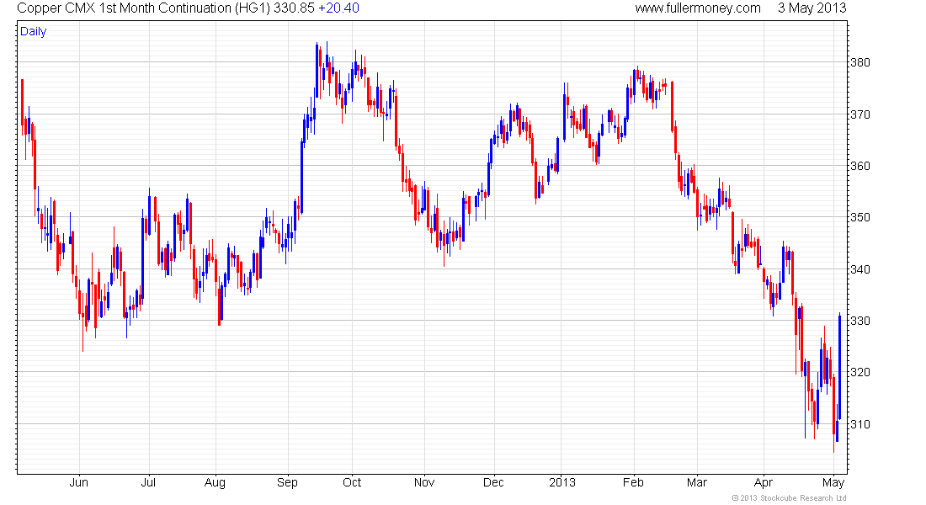Click the 'Dec' month axis label
This screenshot has height=505, width=926.
pos(493,482)
